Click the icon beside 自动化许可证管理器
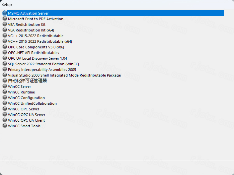Image resolution: width=234 pixels, height=175 pixels. click(5, 81)
